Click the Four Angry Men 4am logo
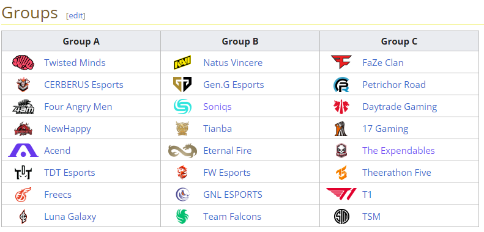 click(x=23, y=107)
